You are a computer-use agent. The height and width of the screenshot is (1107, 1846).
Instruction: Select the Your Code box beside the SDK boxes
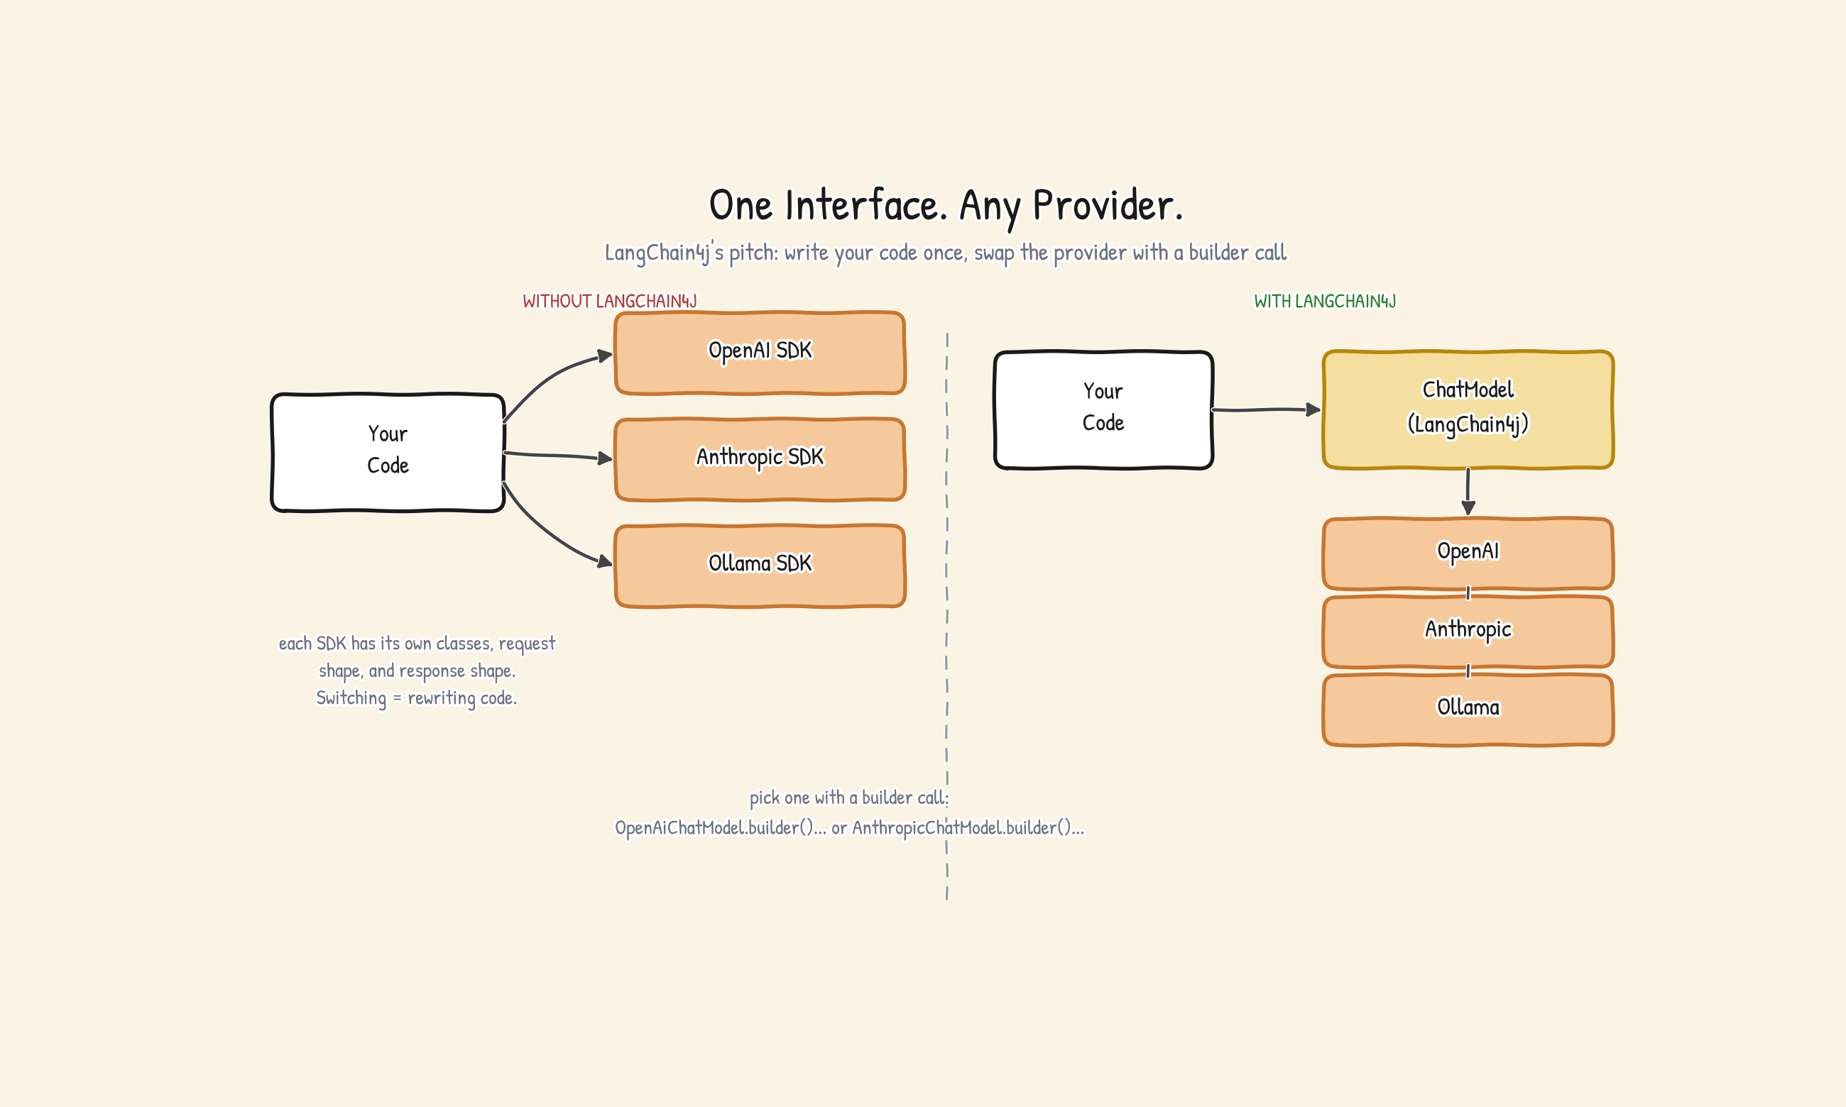[x=388, y=453]
